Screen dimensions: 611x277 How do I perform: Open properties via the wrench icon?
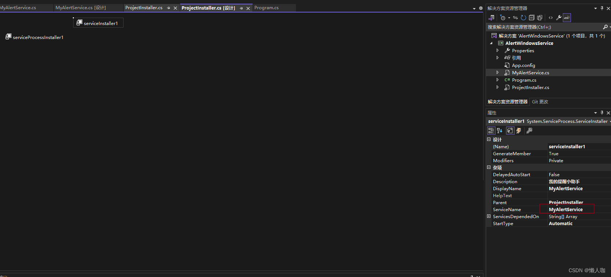[x=559, y=18]
